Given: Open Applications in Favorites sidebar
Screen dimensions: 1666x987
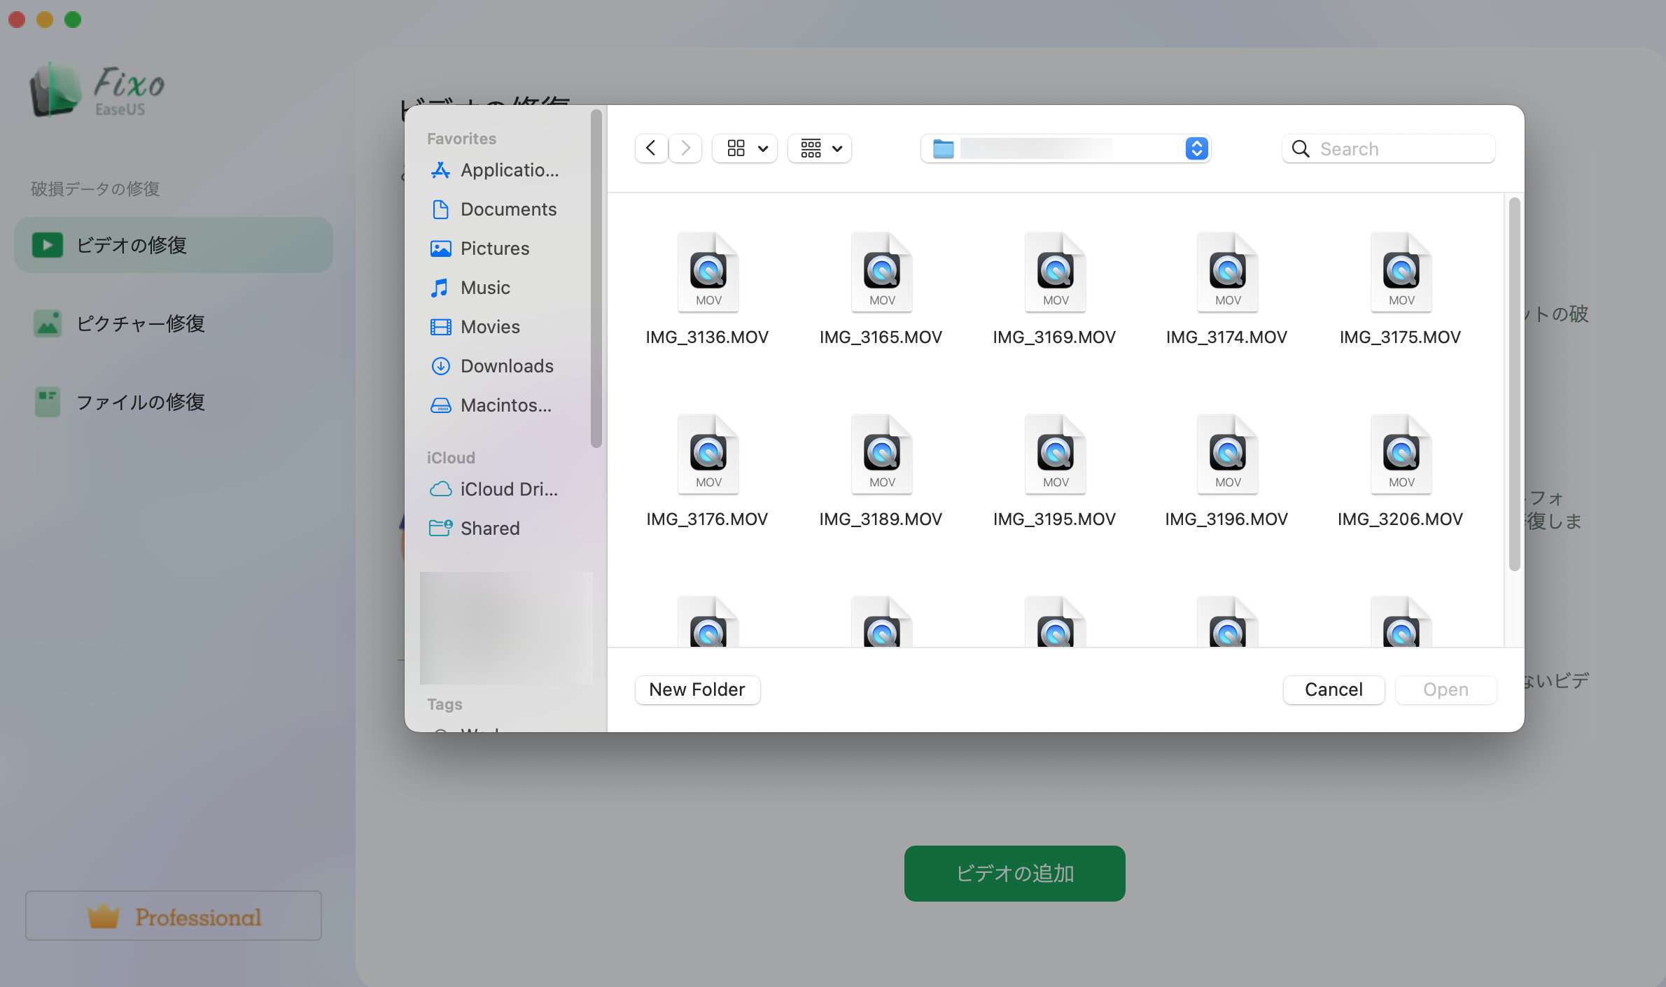Looking at the screenshot, I should pos(508,170).
